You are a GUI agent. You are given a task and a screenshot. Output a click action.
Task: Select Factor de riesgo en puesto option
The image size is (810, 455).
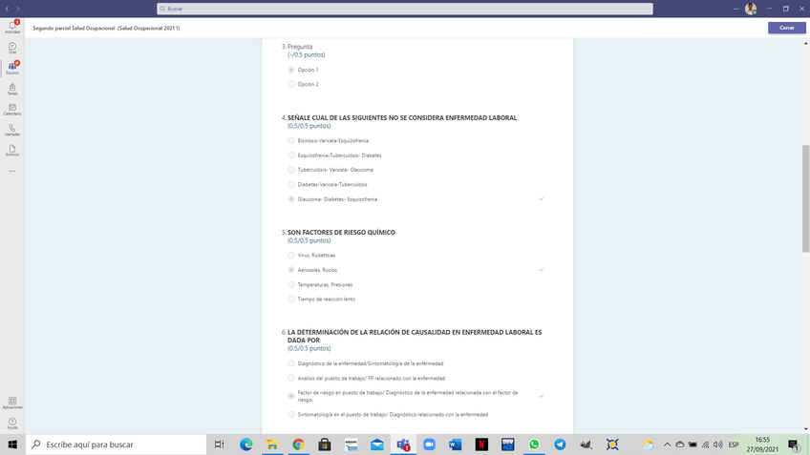pos(291,396)
